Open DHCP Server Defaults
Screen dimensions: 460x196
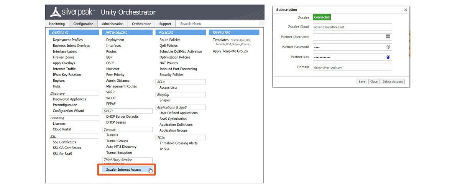pos(122,117)
